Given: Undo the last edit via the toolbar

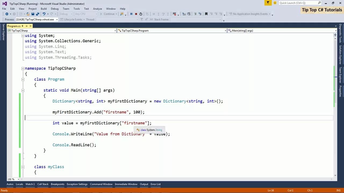Looking at the screenshot, I should click(44, 14).
